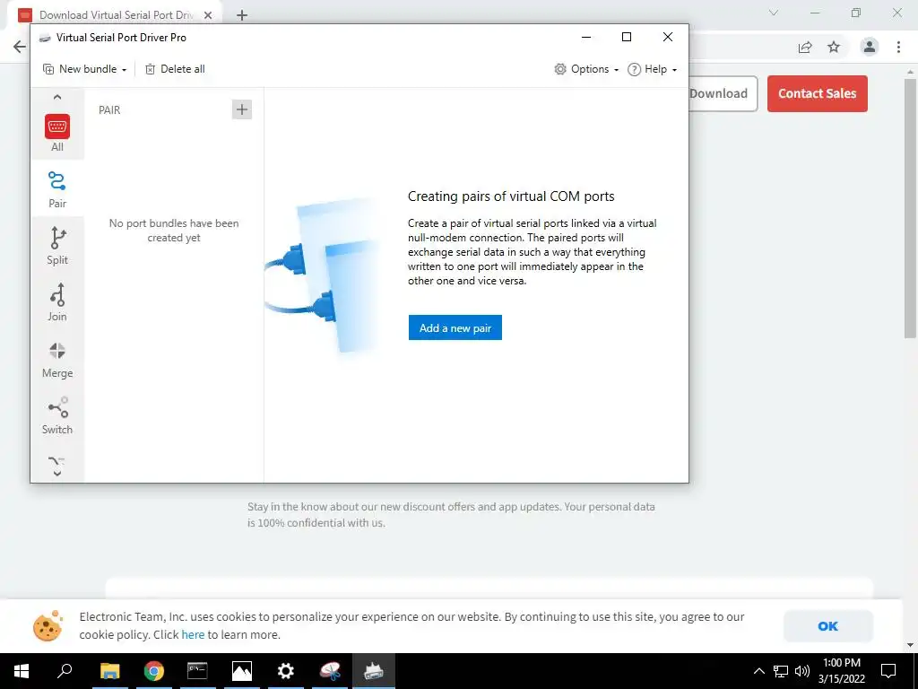Click the browser page vertical scrollbar
The image size is (918, 689).
click(x=909, y=208)
